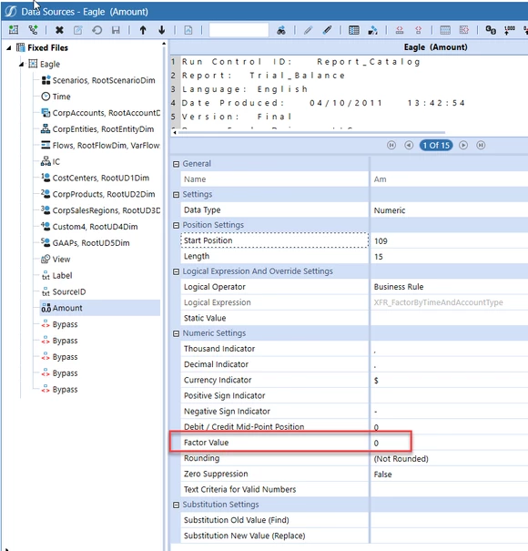Click the save disk toolbar icon
The image size is (528, 551).
tap(116, 30)
